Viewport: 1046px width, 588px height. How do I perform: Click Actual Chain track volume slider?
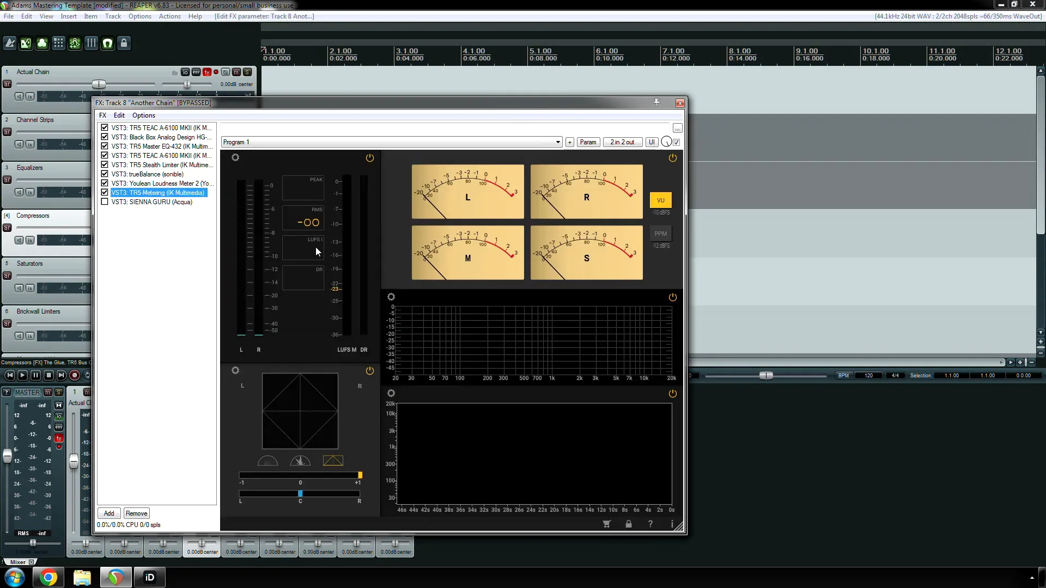[99, 84]
